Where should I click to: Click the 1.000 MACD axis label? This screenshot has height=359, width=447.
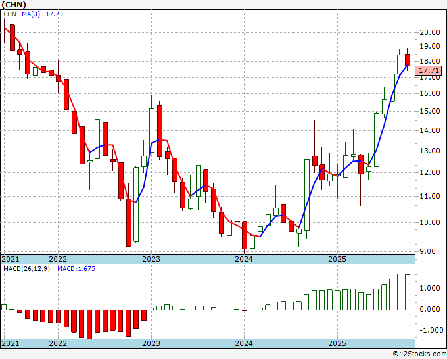[430, 288]
